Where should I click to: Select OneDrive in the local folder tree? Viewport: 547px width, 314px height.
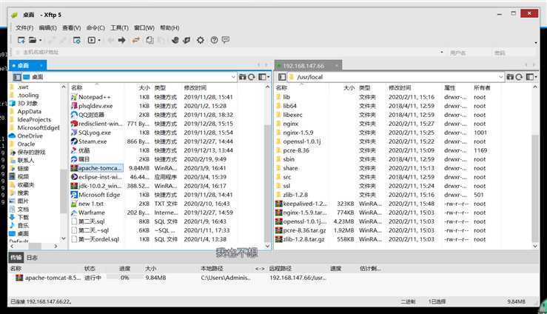pyautogui.click(x=30, y=136)
